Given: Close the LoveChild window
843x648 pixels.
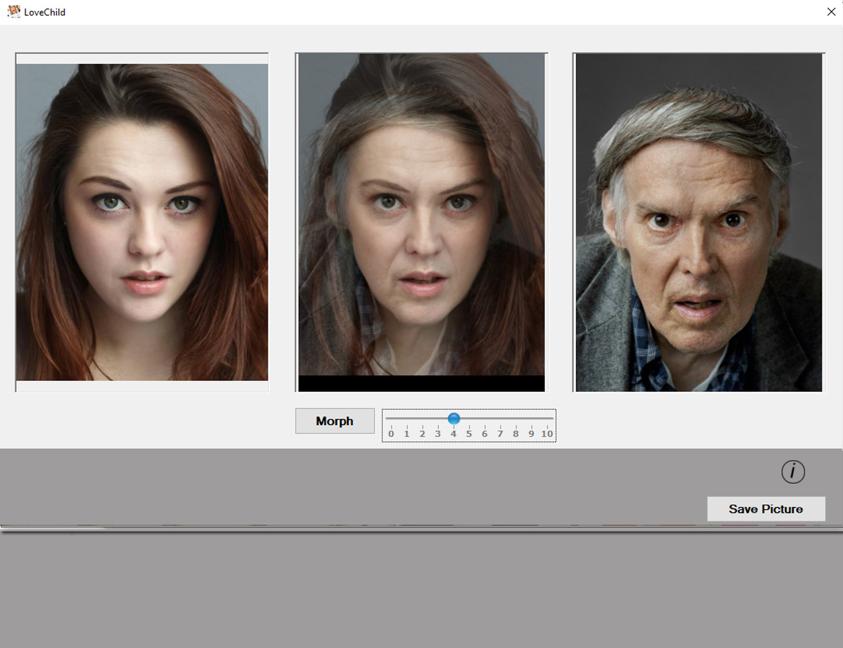Looking at the screenshot, I should (831, 12).
